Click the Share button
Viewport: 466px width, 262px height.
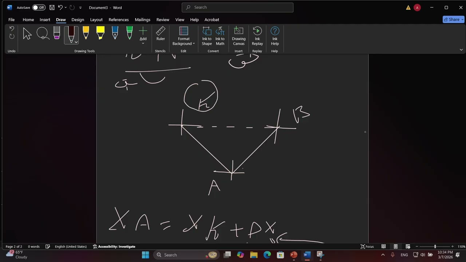pyautogui.click(x=453, y=20)
